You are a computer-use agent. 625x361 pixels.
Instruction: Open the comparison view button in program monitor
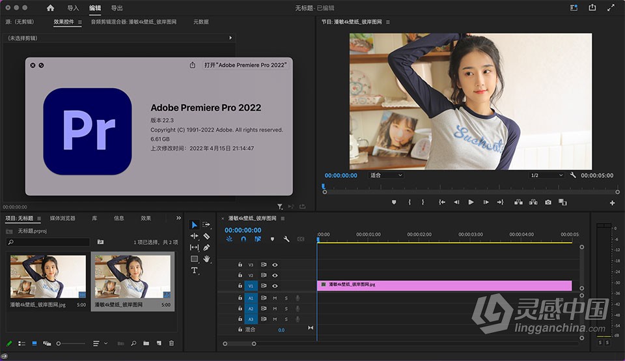coord(562,202)
